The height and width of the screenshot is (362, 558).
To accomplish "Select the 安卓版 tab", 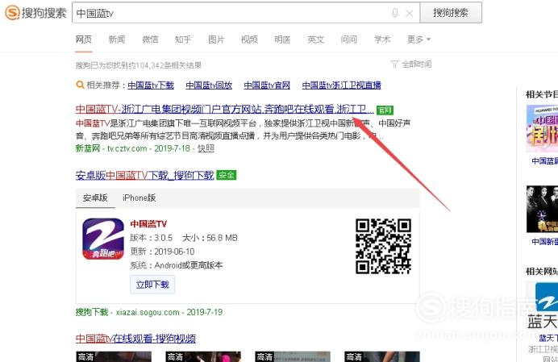I will click(x=95, y=198).
